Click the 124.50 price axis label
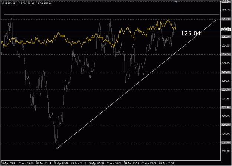This screenshot has width=232, height=166. coord(226,125)
